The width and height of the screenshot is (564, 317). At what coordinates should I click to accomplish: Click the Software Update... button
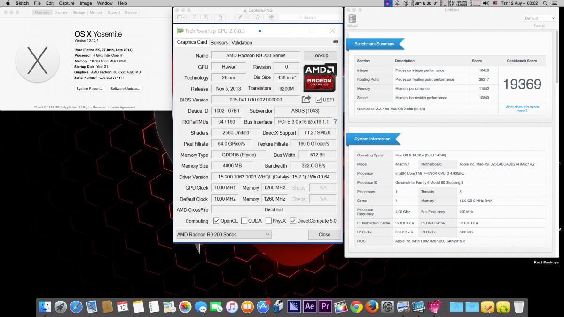pyautogui.click(x=126, y=88)
